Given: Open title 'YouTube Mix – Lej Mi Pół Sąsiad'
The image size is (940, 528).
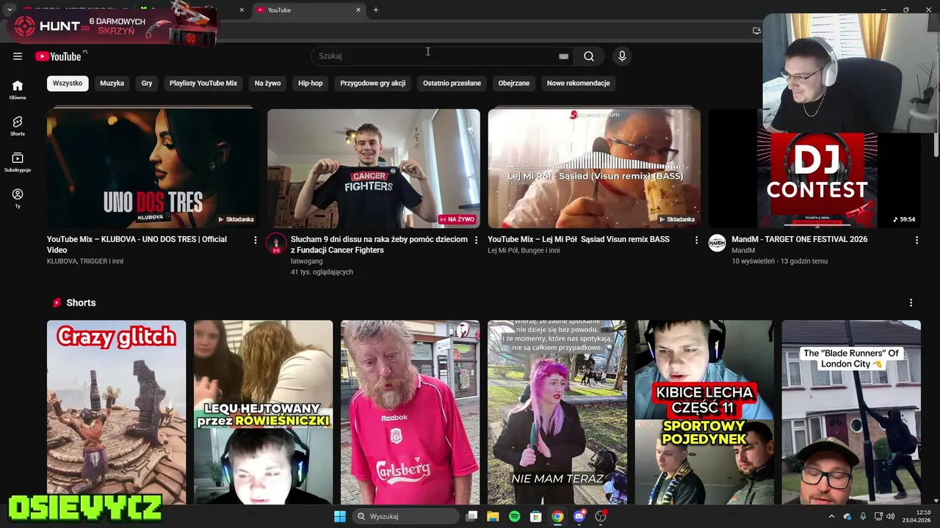Looking at the screenshot, I should tap(579, 240).
